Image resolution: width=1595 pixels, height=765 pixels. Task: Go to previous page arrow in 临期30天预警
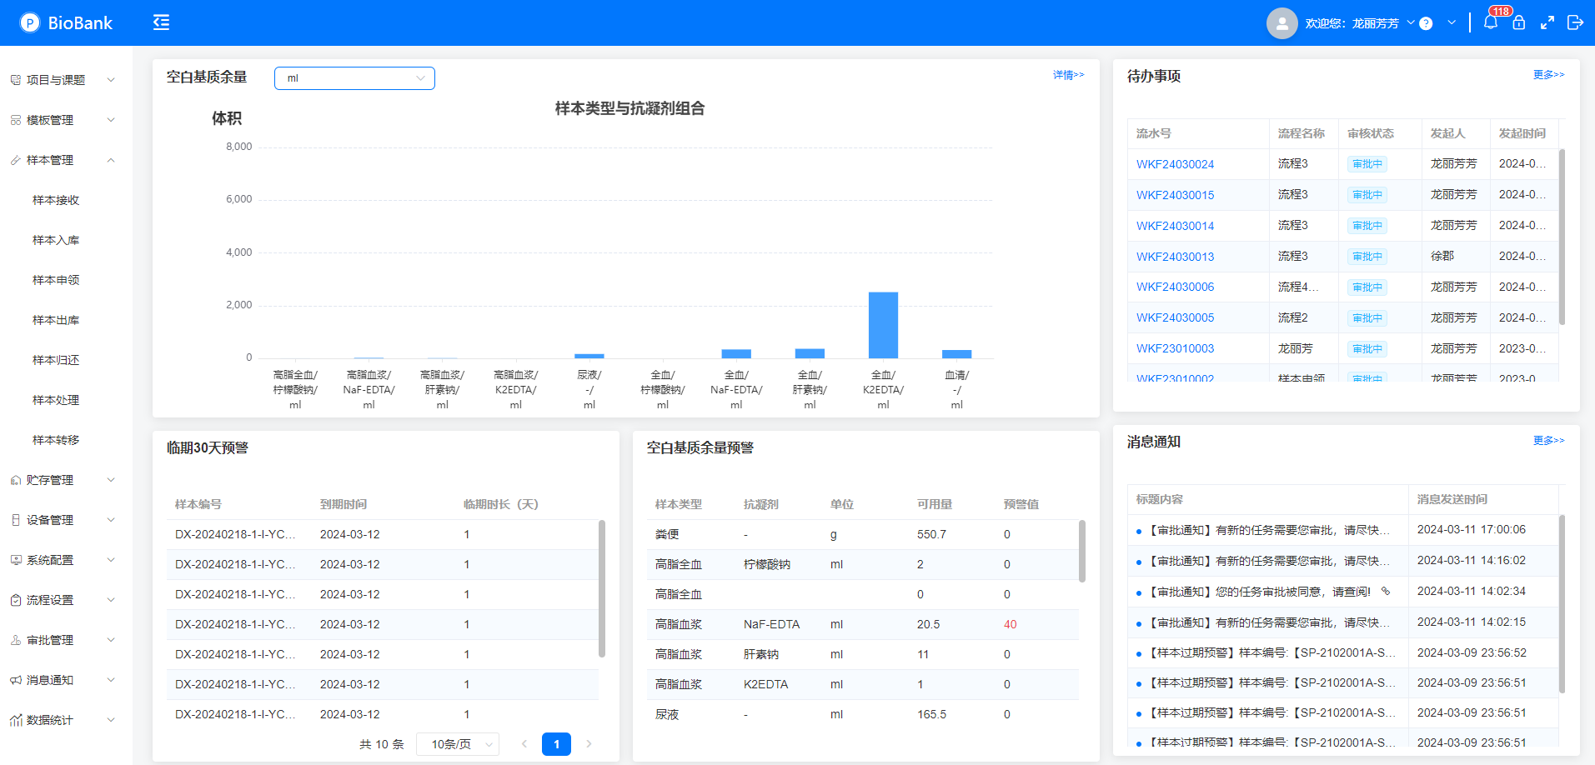click(524, 744)
